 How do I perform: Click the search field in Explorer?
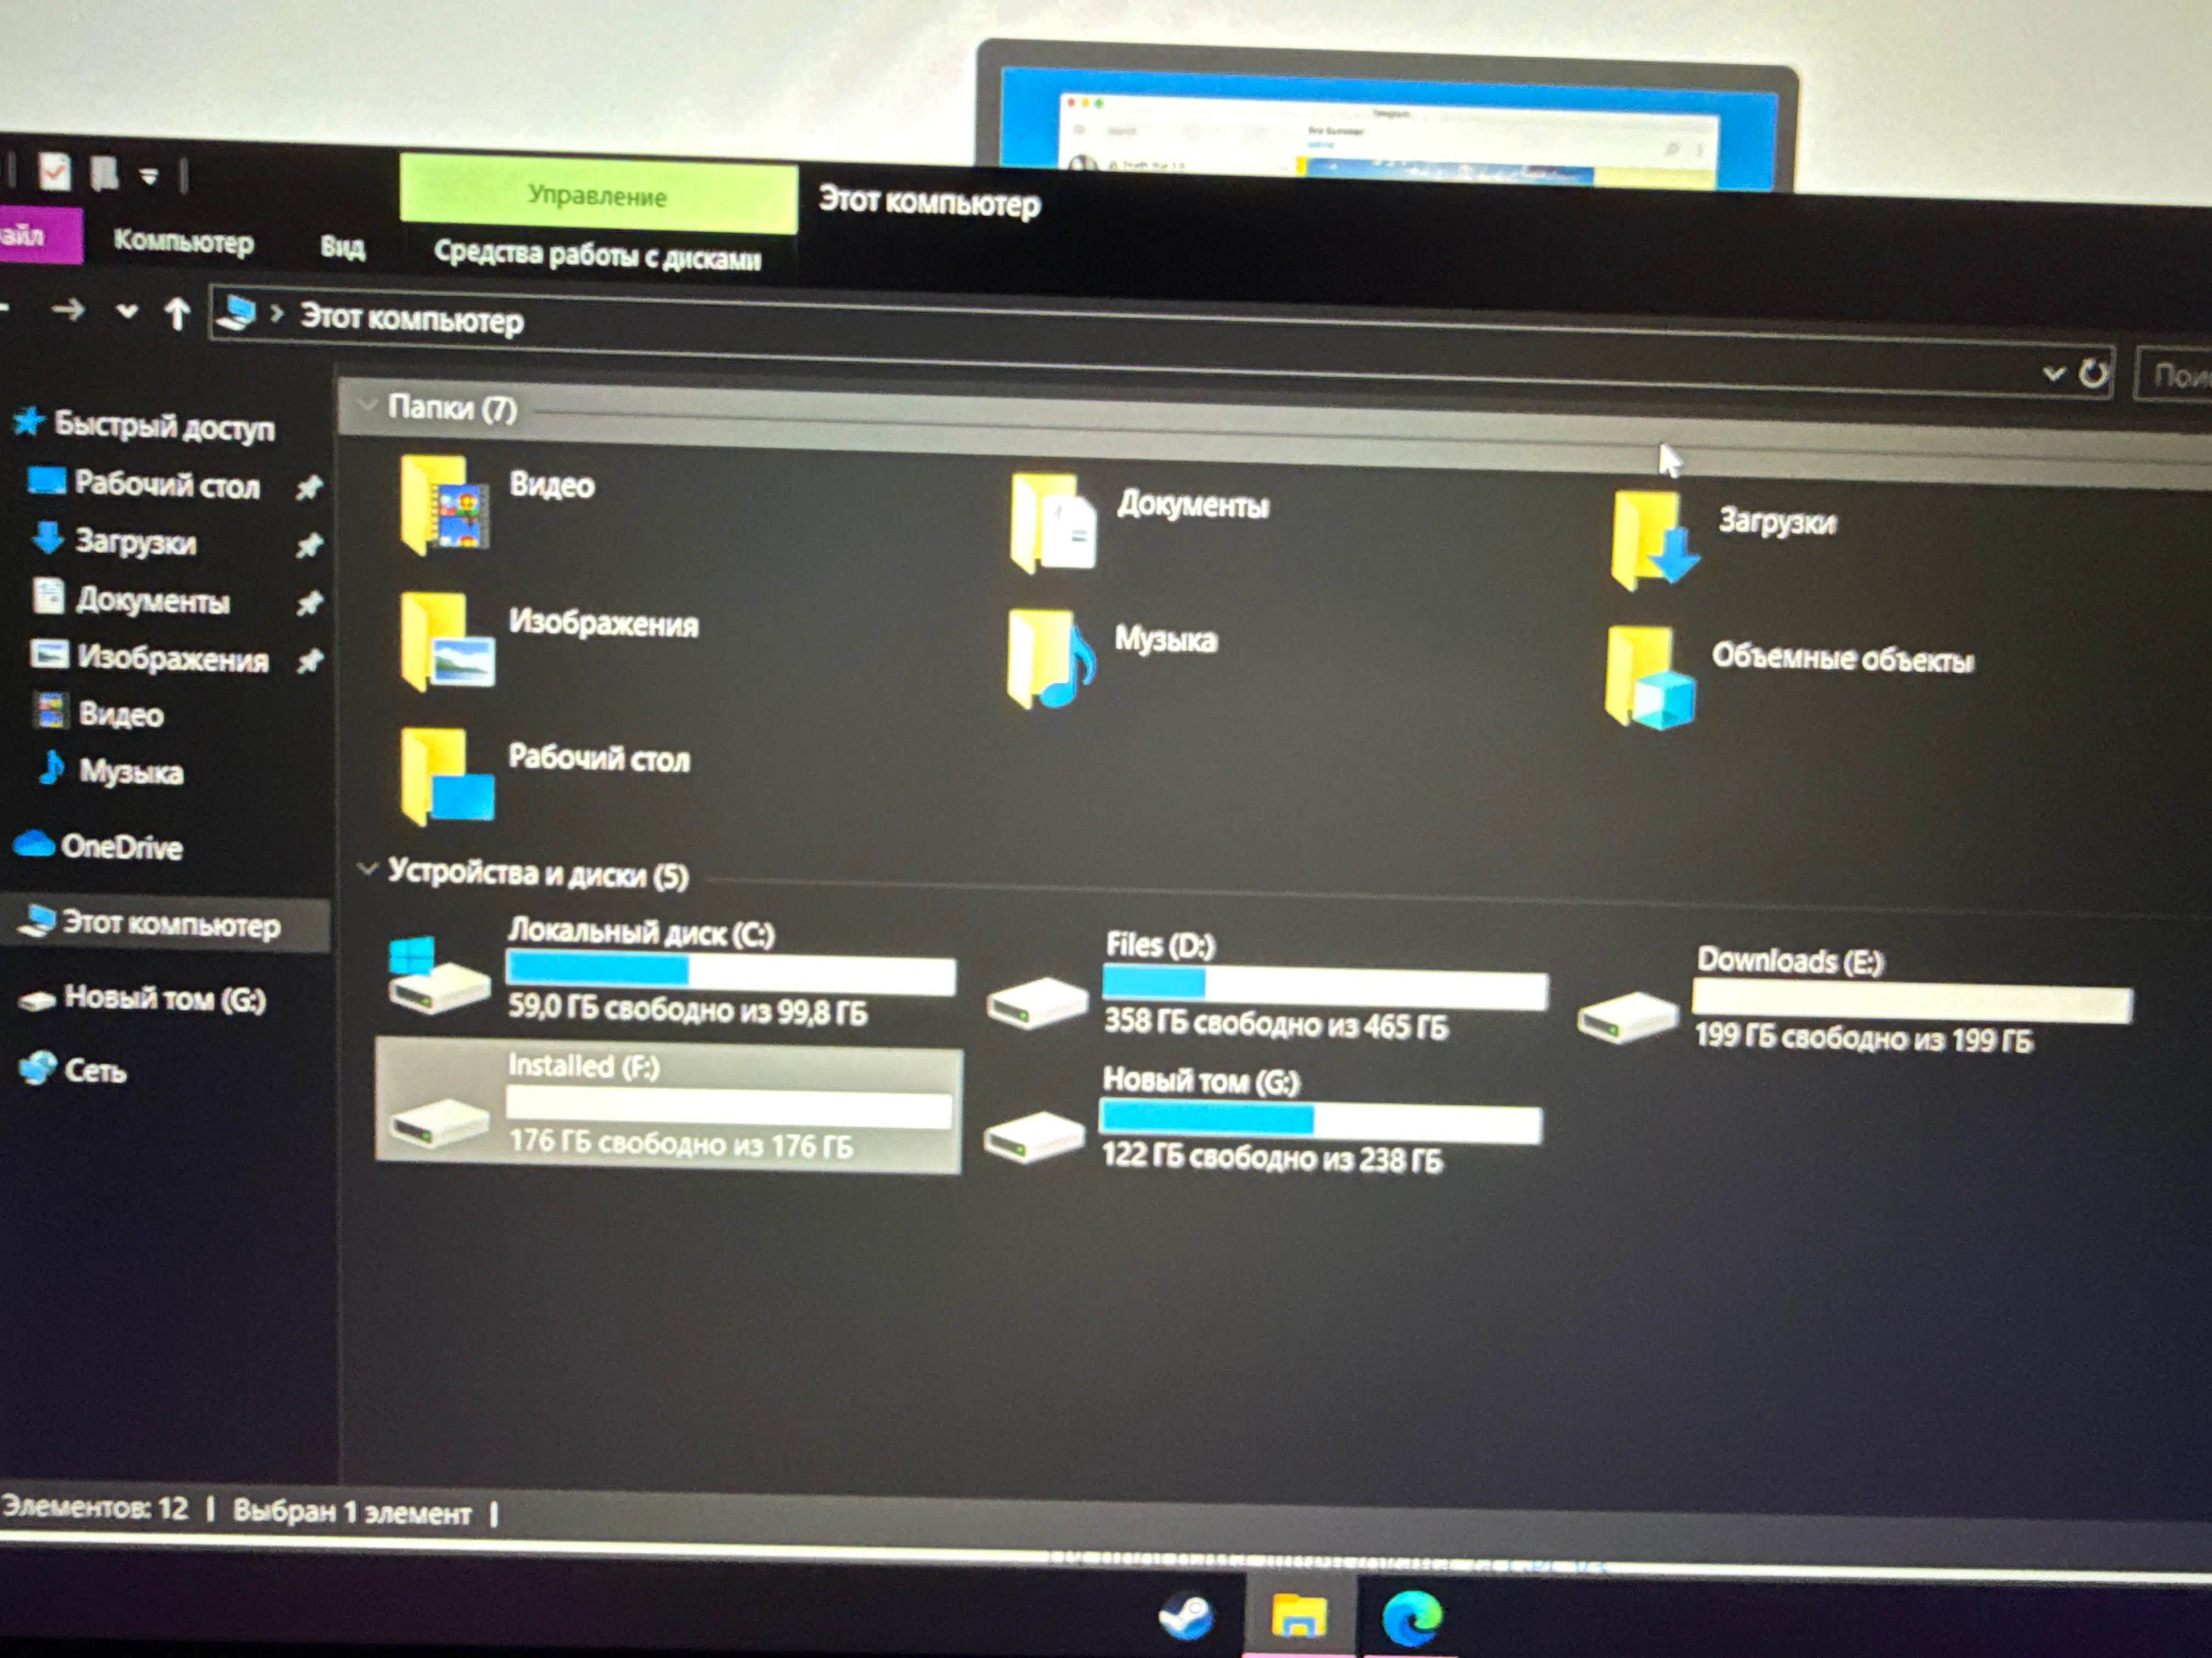tap(2174, 375)
